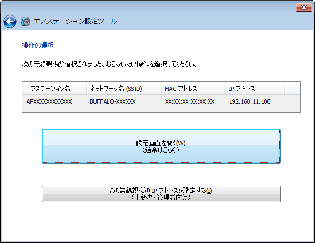The height and width of the screenshot is (243, 315).
Task: Click the 操作の選択 heading text
Action: point(38,45)
